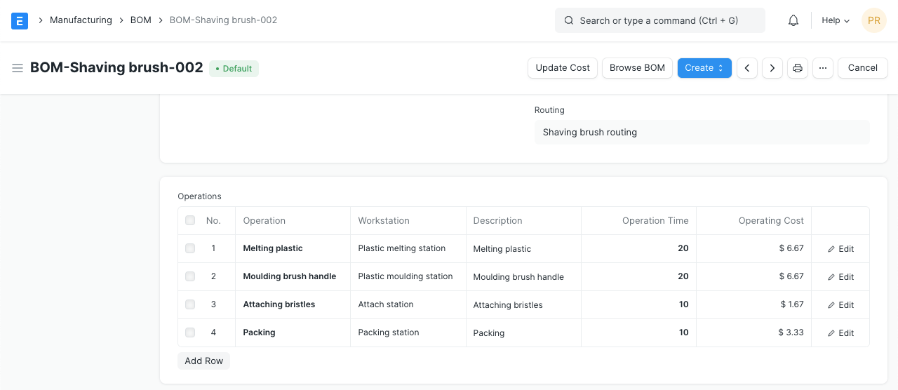Focus the search or command bar
898x390 pixels.
[x=659, y=20]
